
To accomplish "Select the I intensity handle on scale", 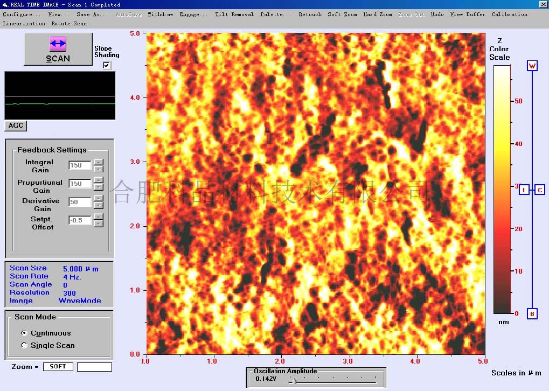I will coord(524,190).
